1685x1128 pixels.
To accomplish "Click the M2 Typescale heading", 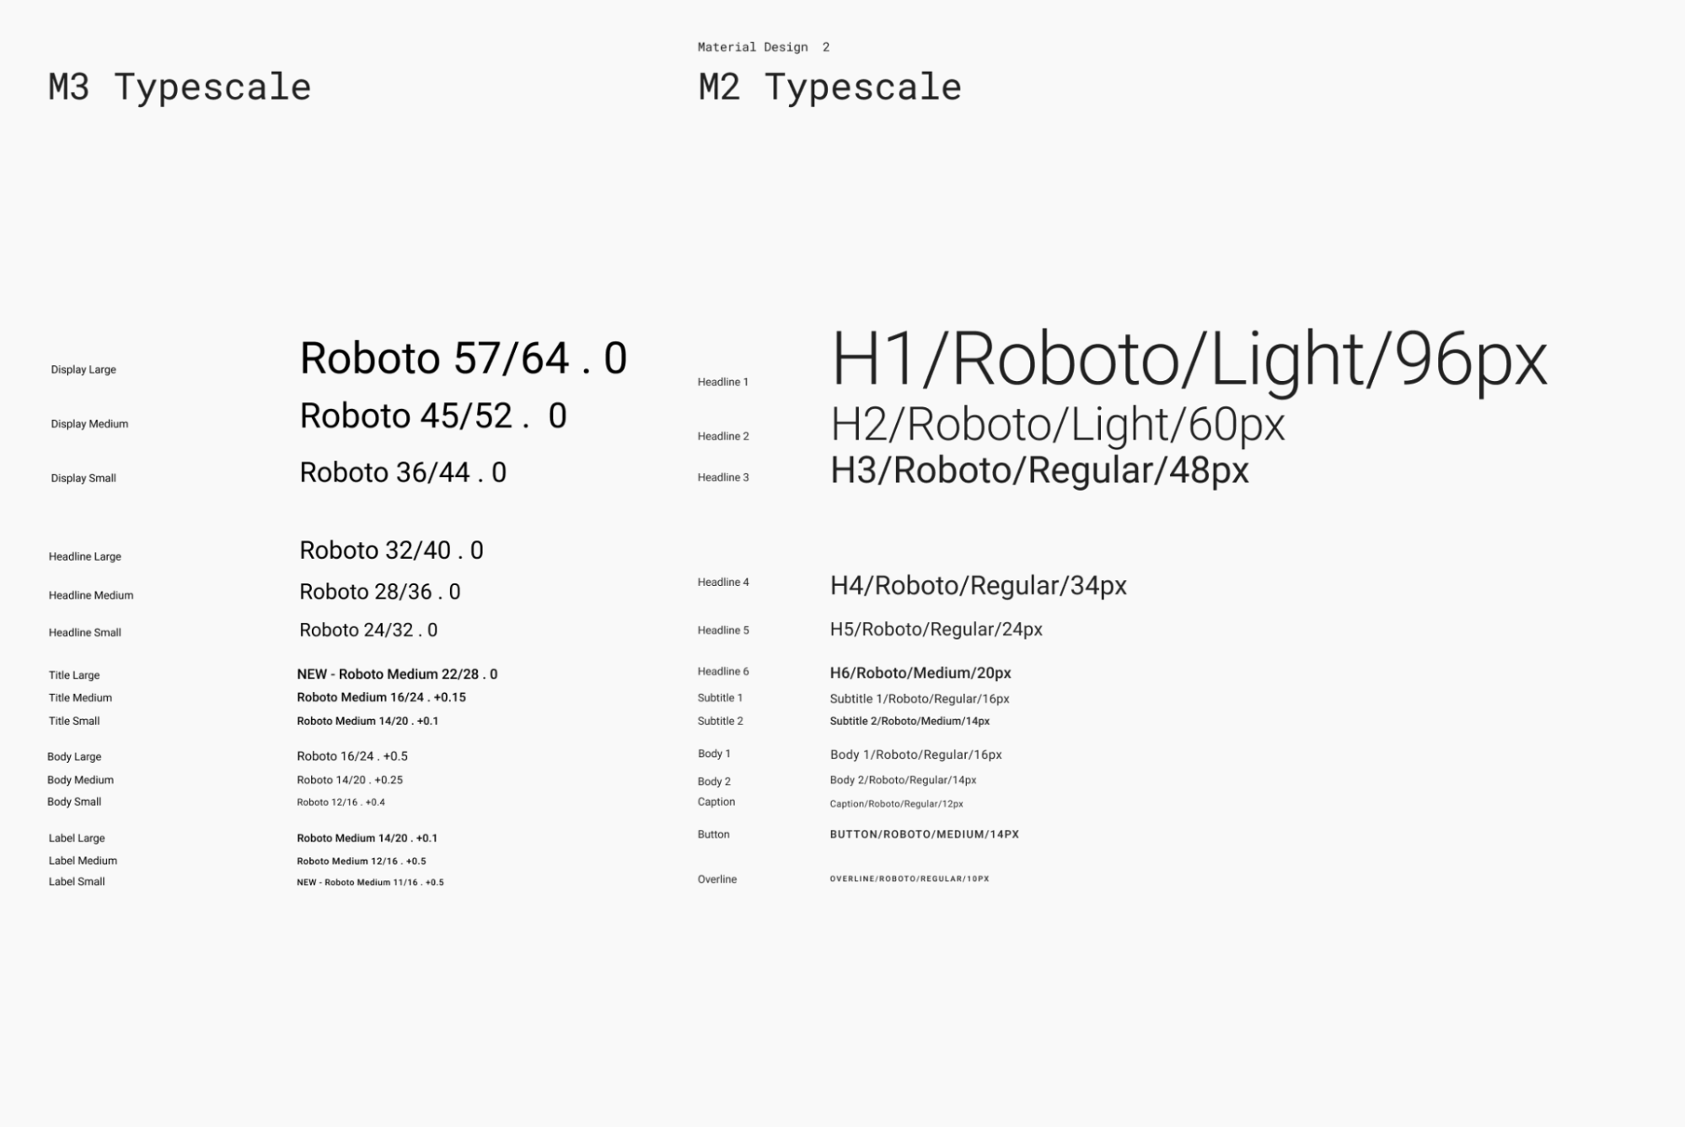I will click(x=830, y=86).
